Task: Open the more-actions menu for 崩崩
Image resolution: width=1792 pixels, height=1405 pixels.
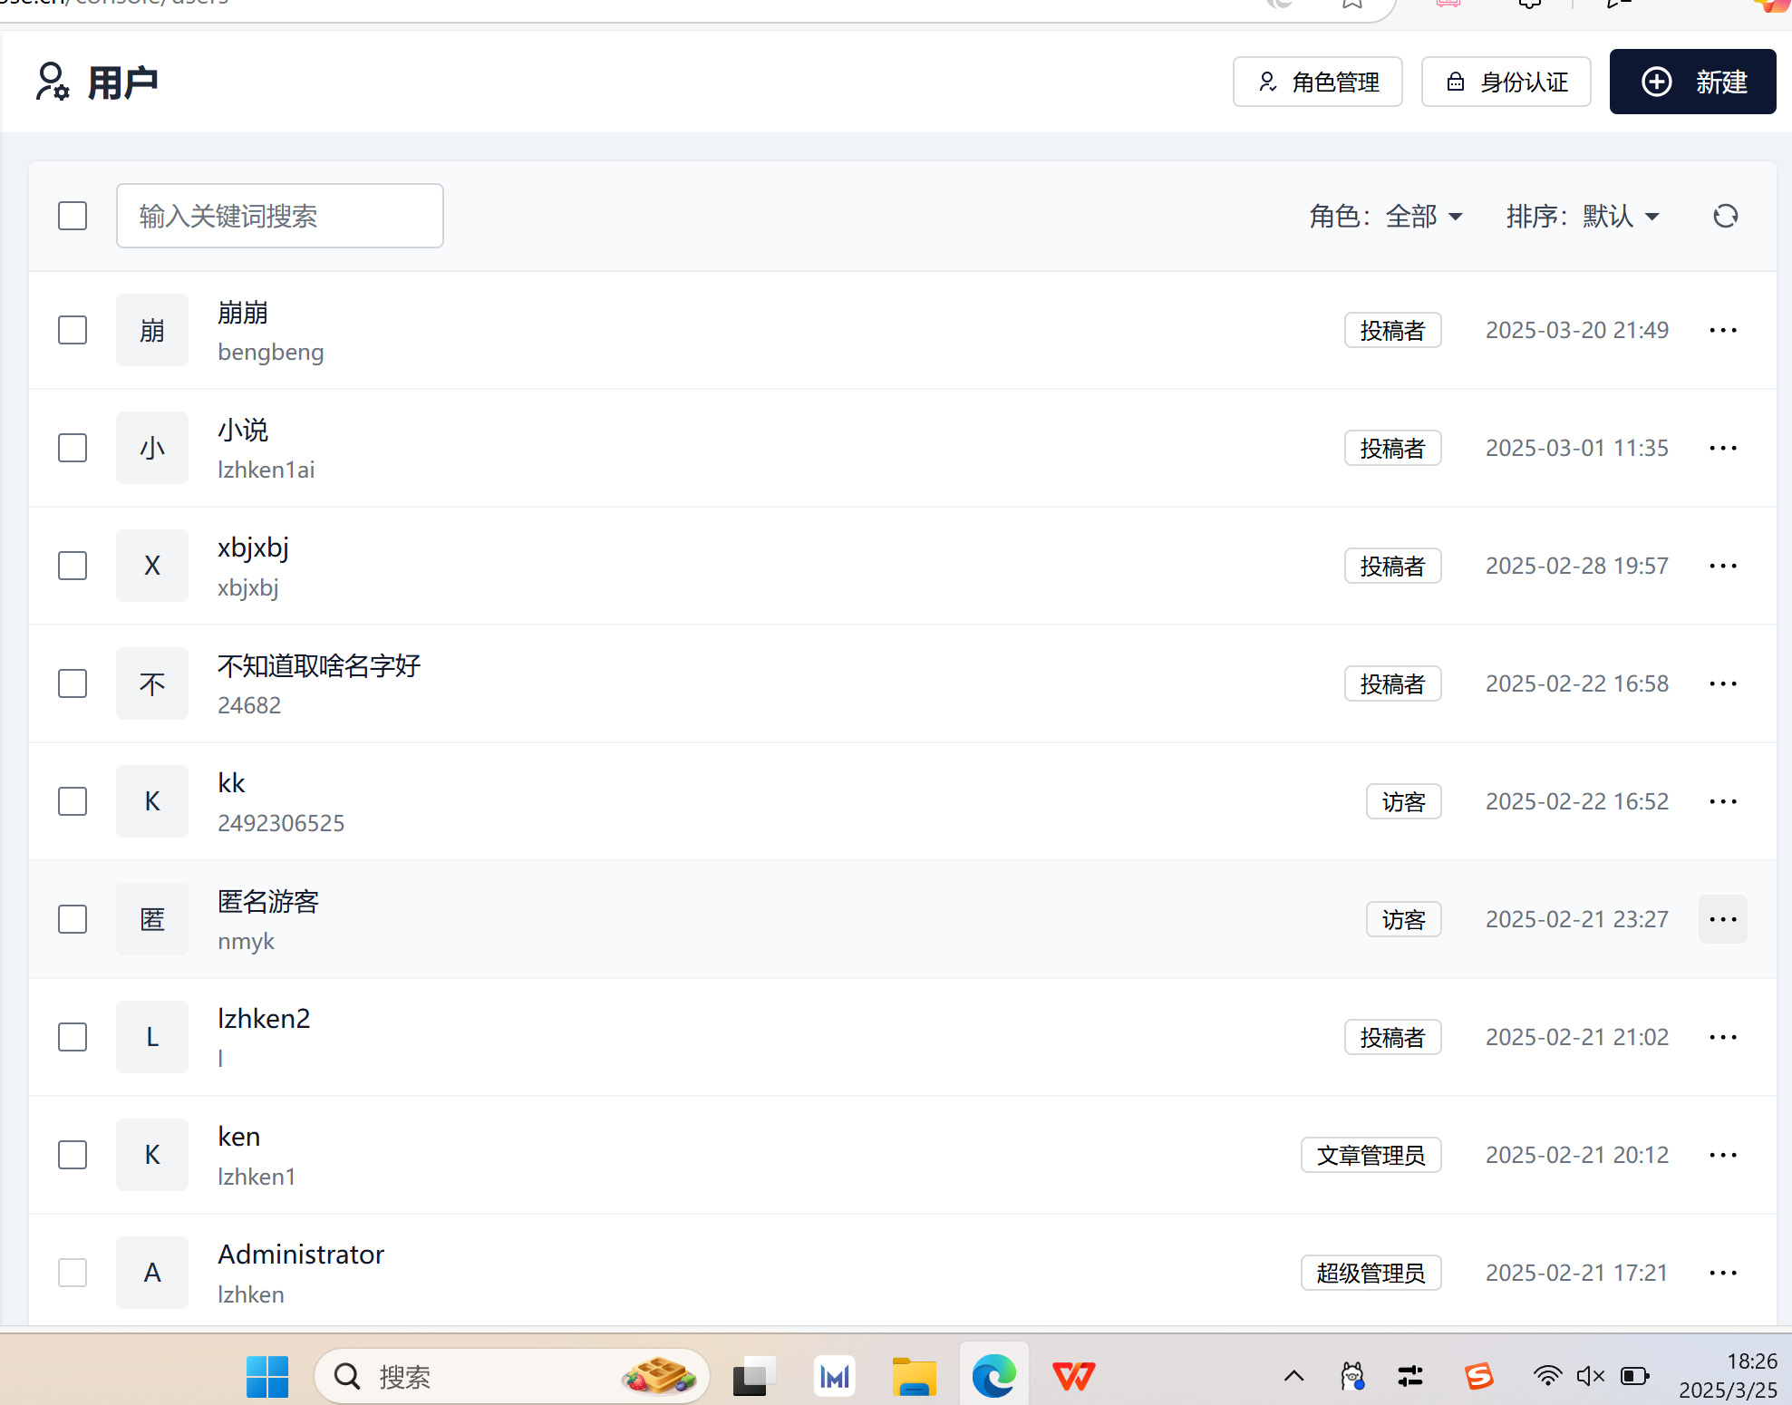Action: click(x=1722, y=330)
